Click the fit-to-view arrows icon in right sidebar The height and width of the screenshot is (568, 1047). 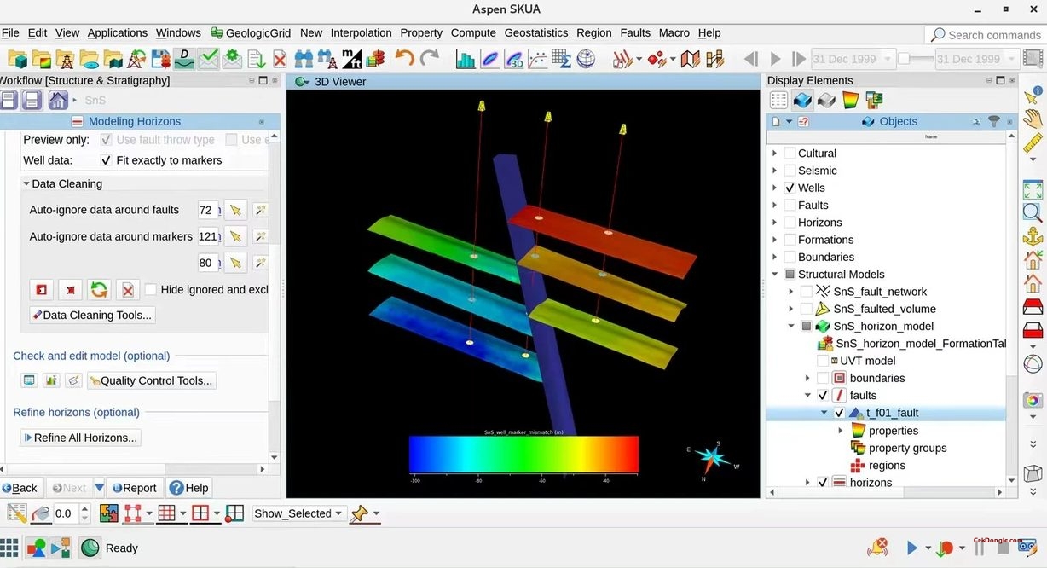[1033, 189]
